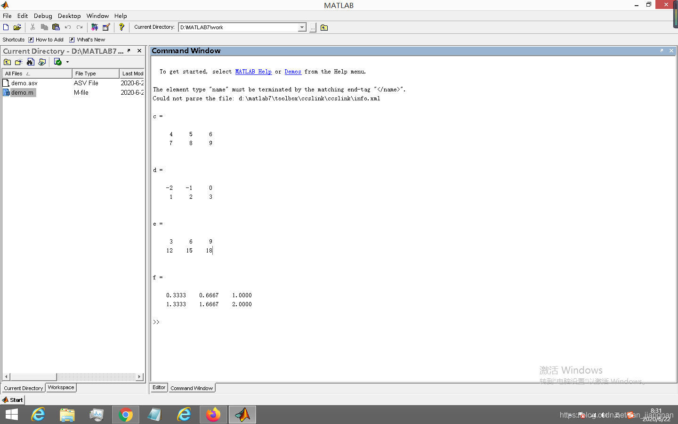Open How to Add shortcut
This screenshot has height=424, width=678.
pos(46,40)
